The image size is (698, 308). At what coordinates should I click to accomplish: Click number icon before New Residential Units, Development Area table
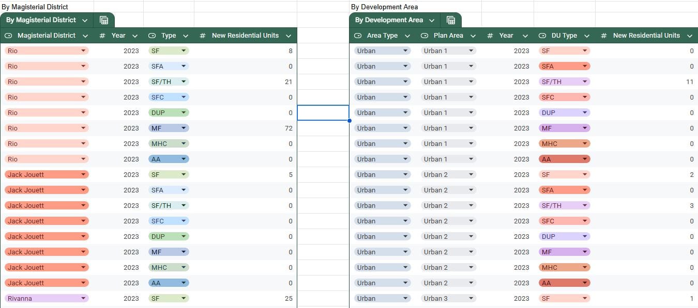(604, 36)
